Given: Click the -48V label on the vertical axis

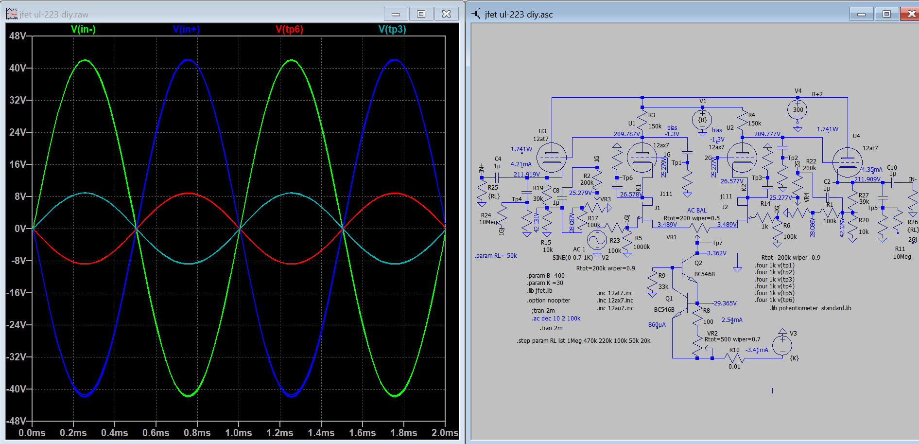Looking at the screenshot, I should click(x=16, y=421).
